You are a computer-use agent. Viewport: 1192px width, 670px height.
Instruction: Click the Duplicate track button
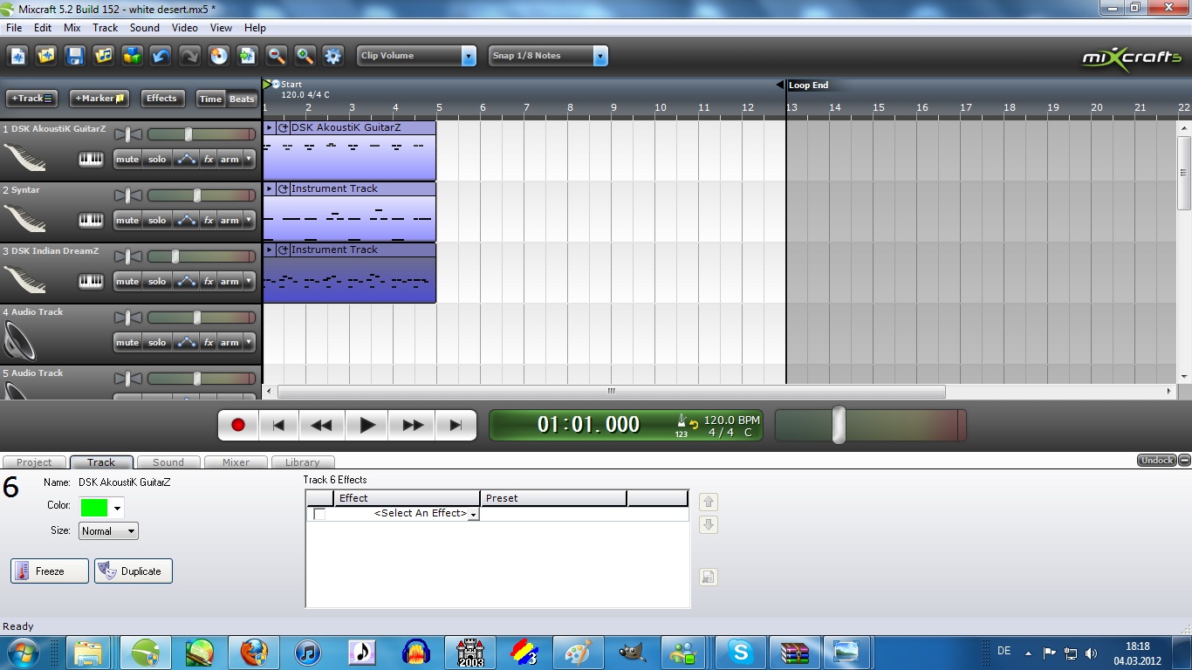[134, 571]
